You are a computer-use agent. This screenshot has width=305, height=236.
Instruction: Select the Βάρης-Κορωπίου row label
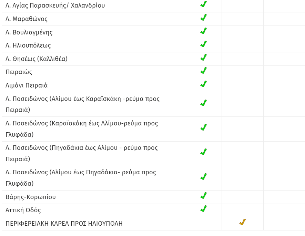(x=31, y=197)
